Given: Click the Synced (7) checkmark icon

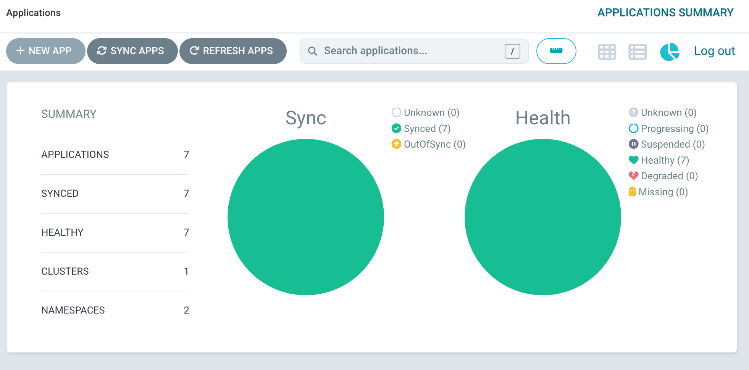Looking at the screenshot, I should coord(396,128).
